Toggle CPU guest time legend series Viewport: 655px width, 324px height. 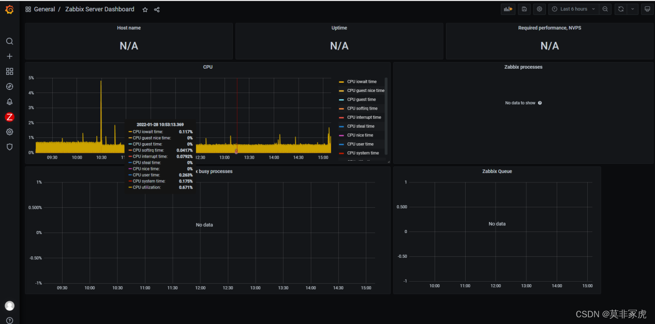[361, 99]
